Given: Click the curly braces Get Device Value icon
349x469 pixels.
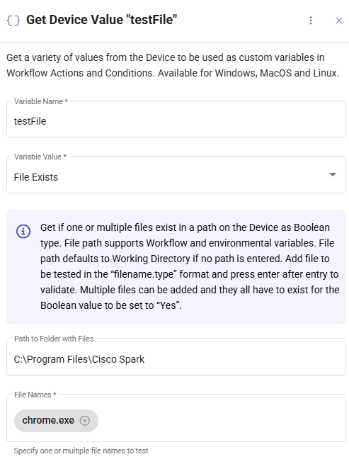Looking at the screenshot, I should [13, 21].
